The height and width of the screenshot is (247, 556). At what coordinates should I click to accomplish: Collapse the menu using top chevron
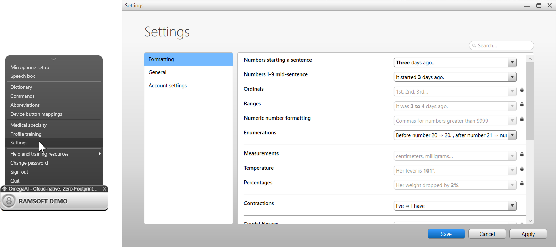53,59
